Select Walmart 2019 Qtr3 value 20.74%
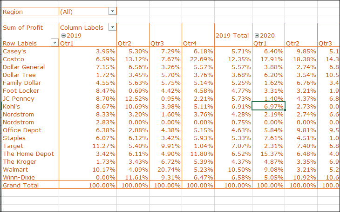The width and height of the screenshot is (340, 212). pyautogui.click(x=165, y=169)
